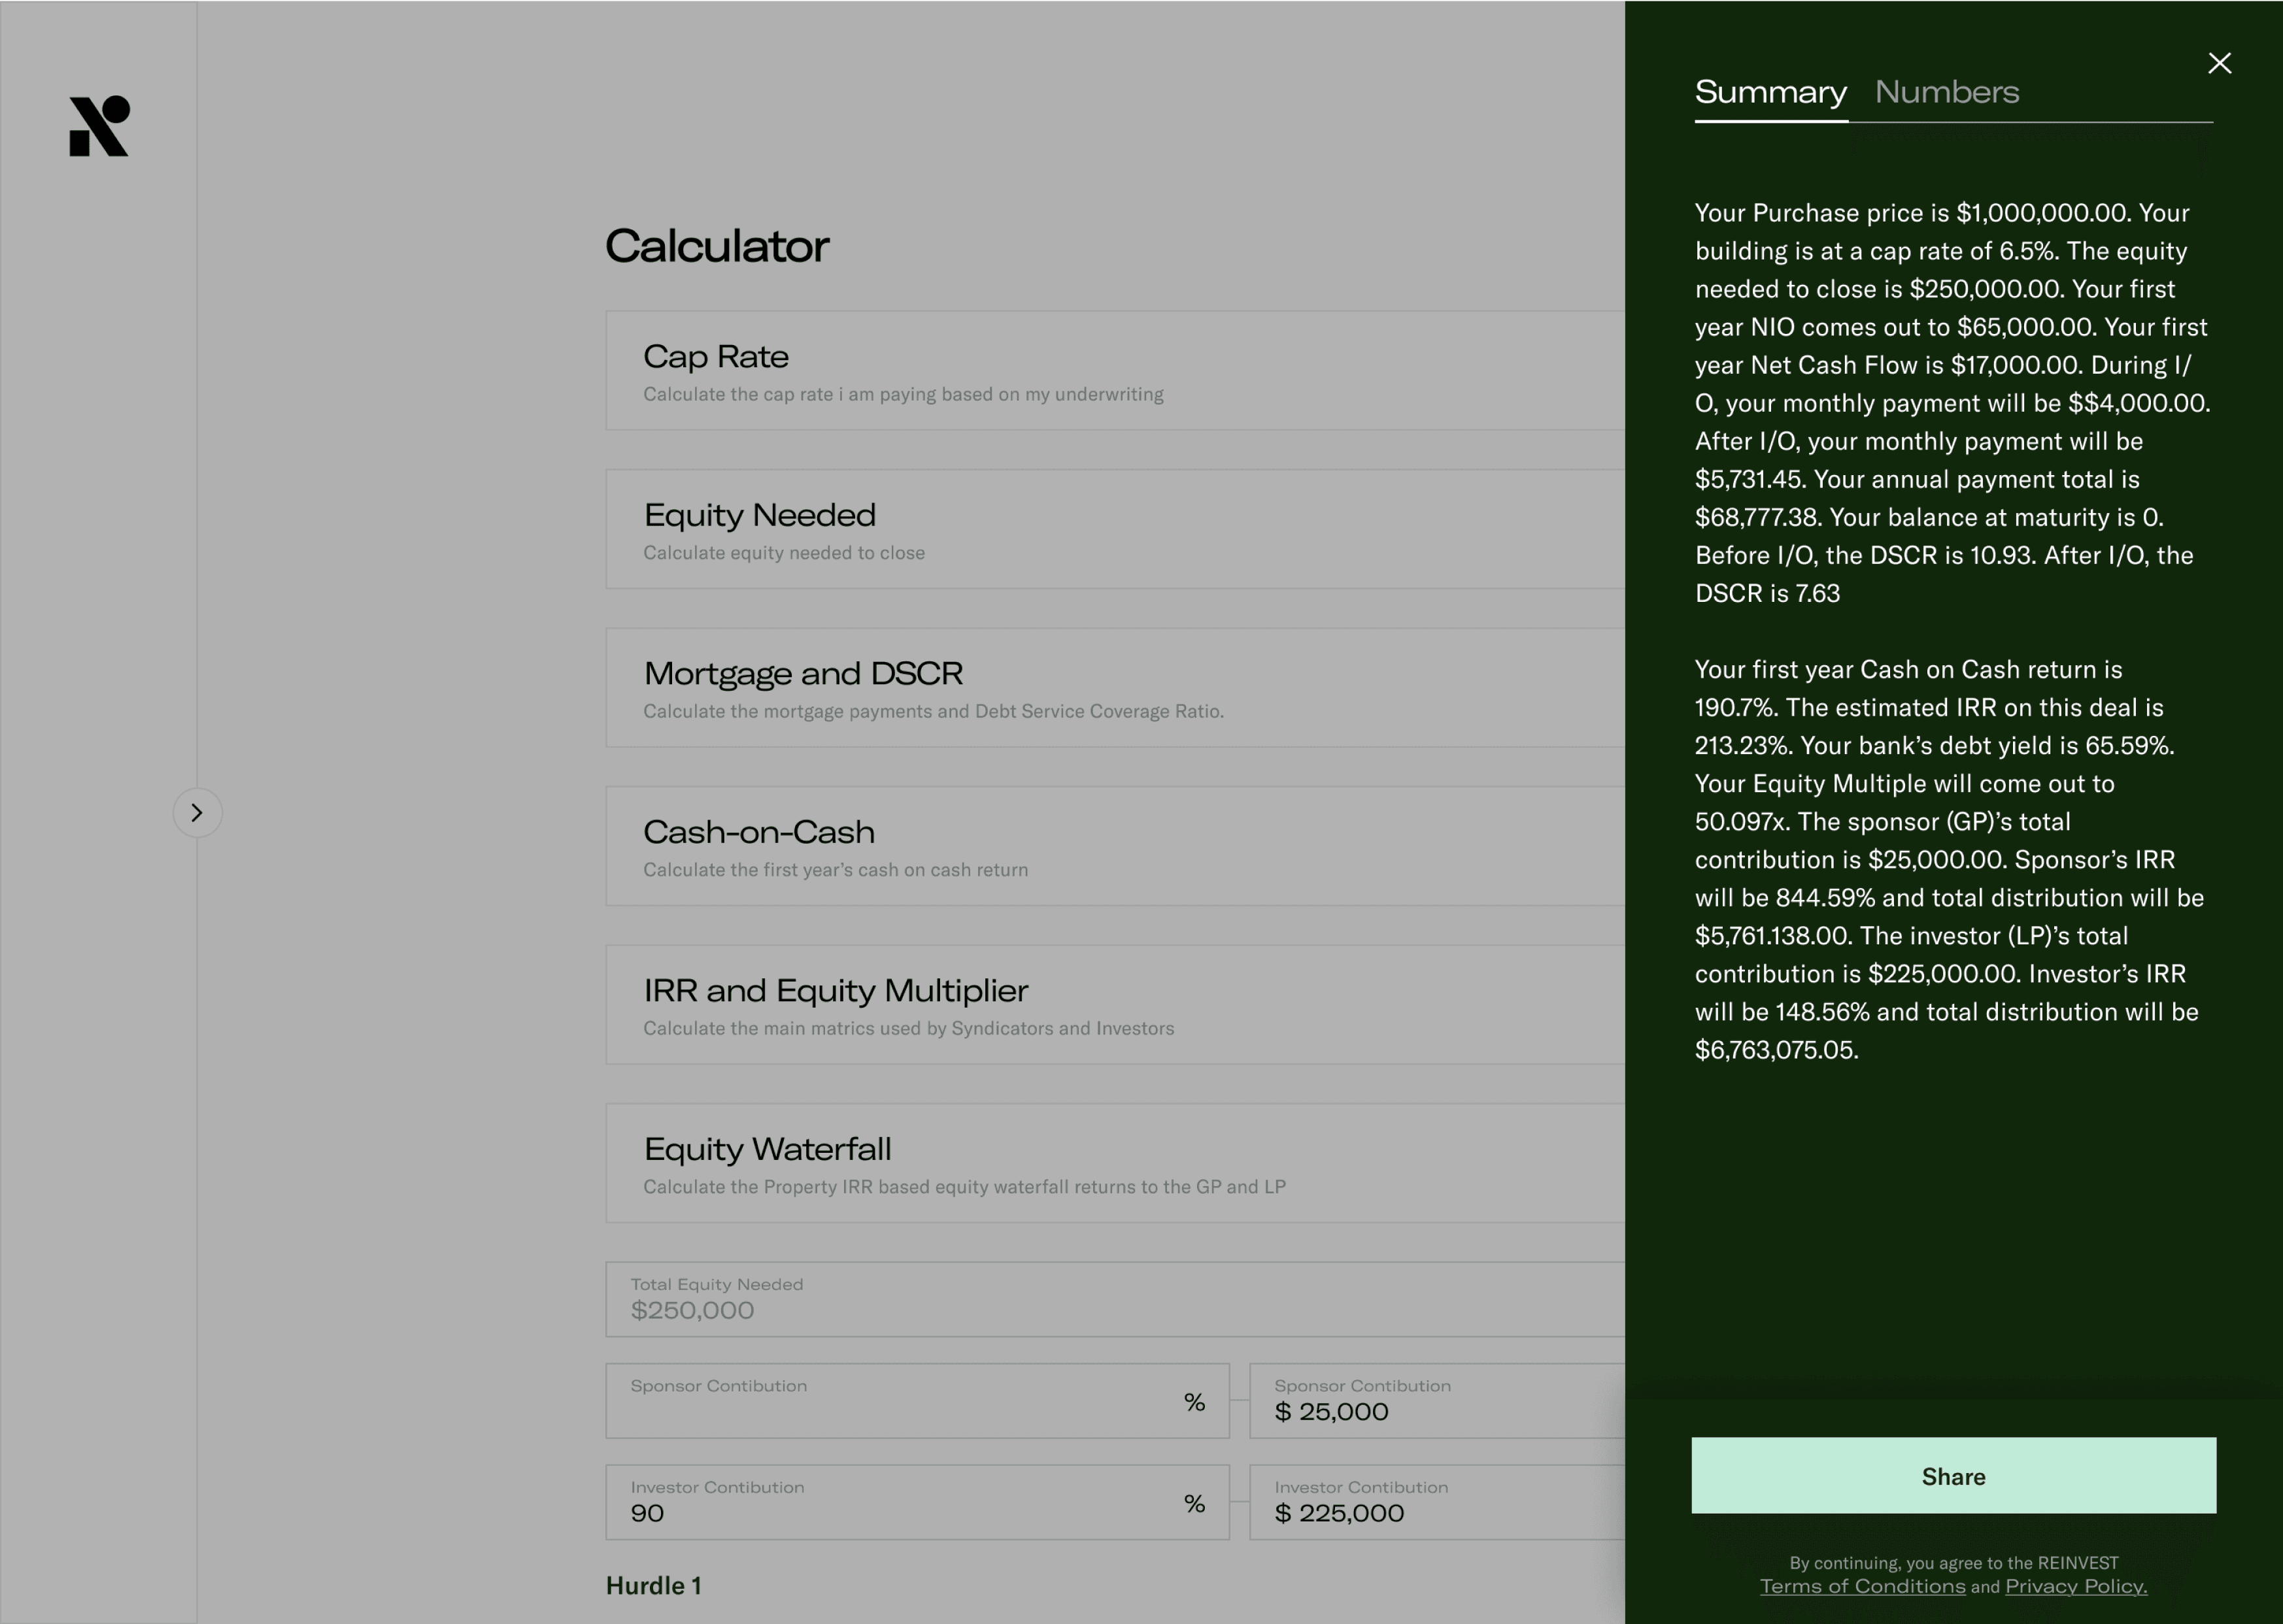Open the Terms of Conditions link

1862,1587
